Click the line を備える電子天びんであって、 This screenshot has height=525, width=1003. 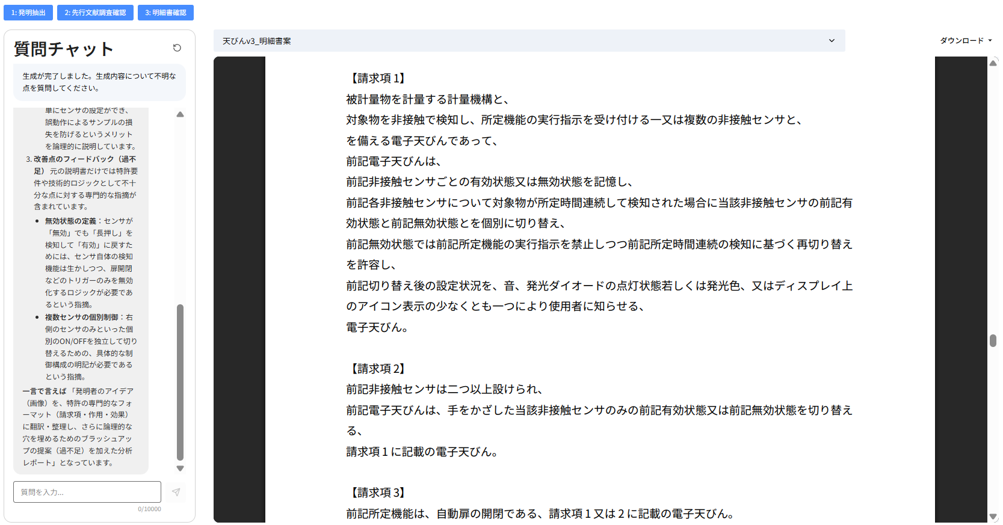(422, 141)
